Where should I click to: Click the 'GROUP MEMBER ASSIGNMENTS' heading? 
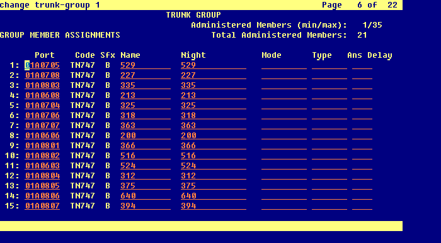tap(60, 35)
